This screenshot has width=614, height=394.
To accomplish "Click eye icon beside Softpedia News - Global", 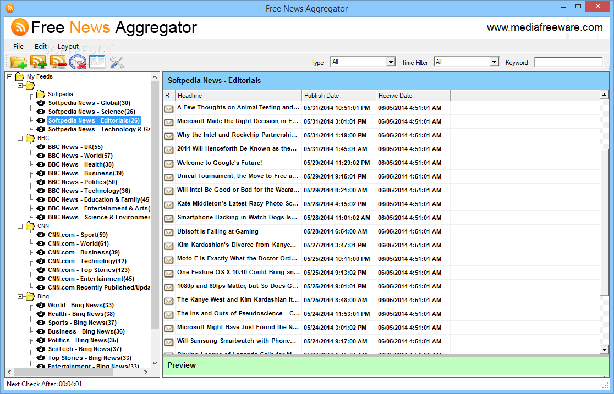I will click(x=41, y=103).
